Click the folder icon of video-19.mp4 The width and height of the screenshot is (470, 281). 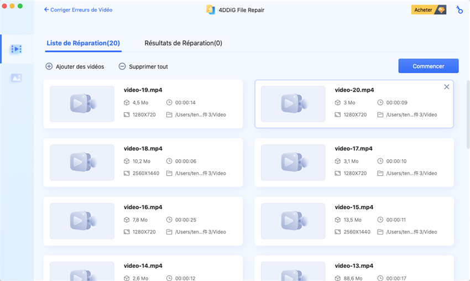(x=169, y=115)
